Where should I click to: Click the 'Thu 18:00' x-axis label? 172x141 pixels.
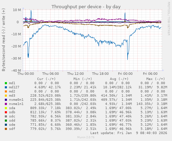(100, 74)
